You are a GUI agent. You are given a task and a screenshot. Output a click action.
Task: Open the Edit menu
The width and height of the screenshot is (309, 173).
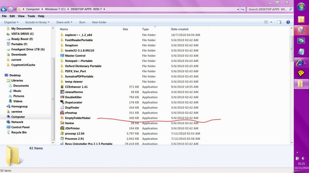coord(12,16)
